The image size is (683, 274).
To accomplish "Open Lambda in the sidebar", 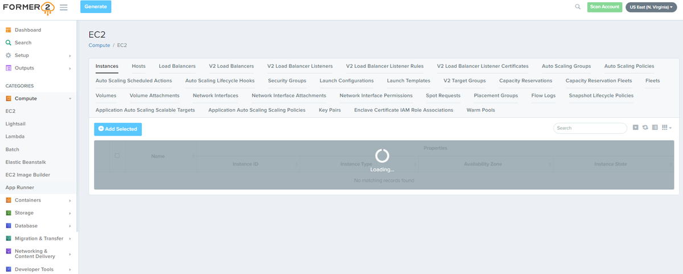I will (x=14, y=137).
